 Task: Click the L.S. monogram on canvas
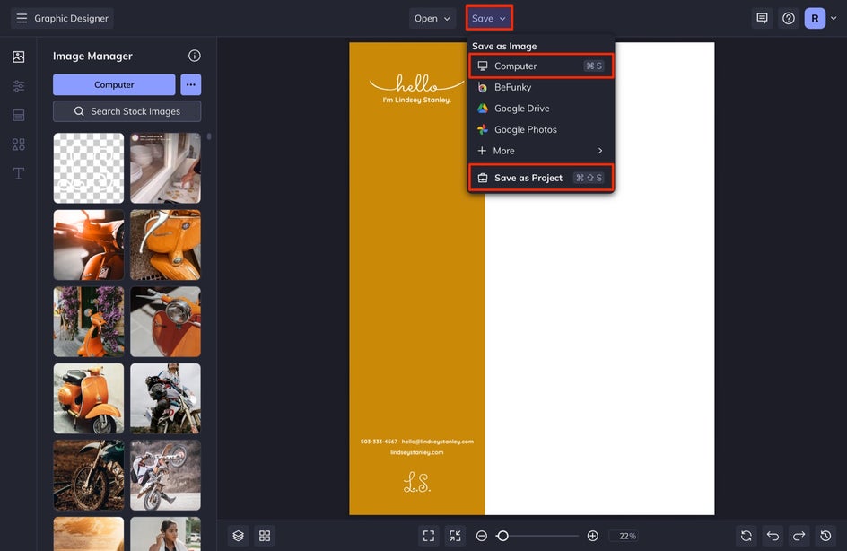[x=417, y=483]
